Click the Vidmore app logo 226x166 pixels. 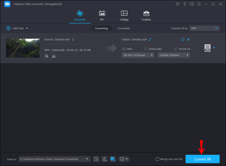point(7,4)
